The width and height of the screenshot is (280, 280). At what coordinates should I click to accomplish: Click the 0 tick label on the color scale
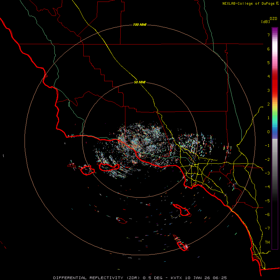268,132
